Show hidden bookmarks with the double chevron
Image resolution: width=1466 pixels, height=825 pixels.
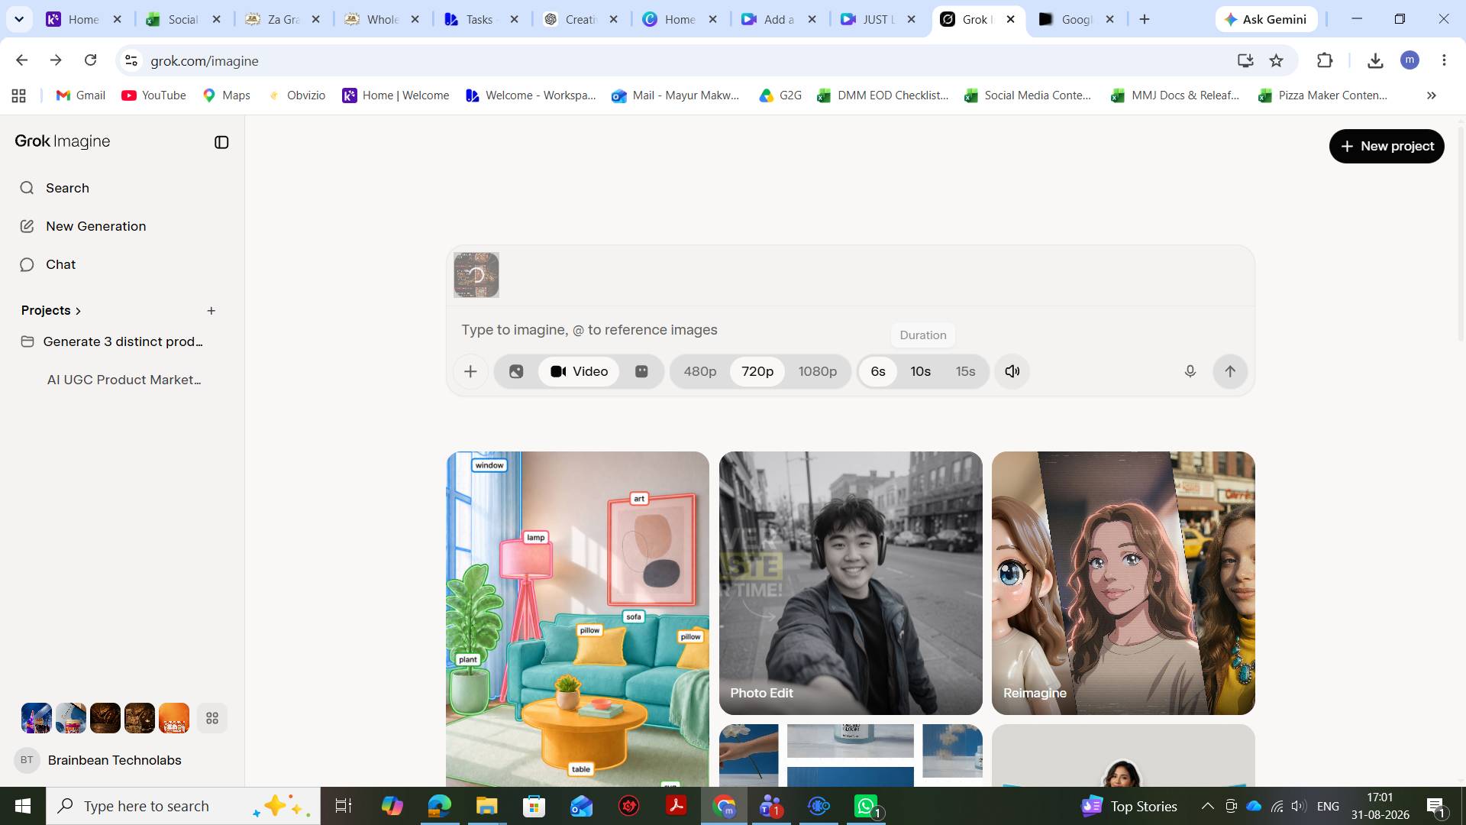tap(1432, 95)
